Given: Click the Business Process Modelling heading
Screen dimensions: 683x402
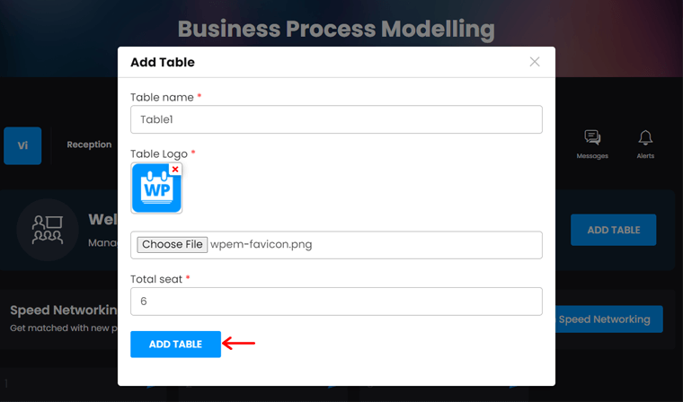Looking at the screenshot, I should (336, 30).
